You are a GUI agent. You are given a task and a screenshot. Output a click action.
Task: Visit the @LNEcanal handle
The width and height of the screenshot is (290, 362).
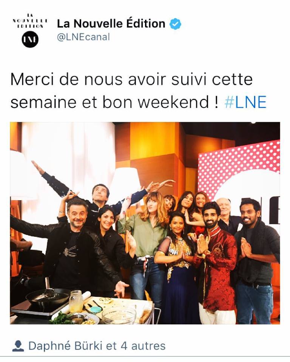tap(83, 37)
